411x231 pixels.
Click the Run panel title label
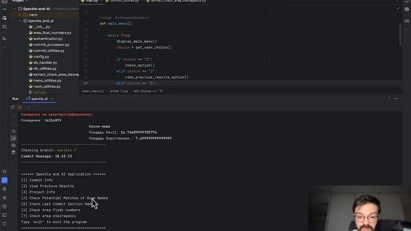[x=15, y=99]
